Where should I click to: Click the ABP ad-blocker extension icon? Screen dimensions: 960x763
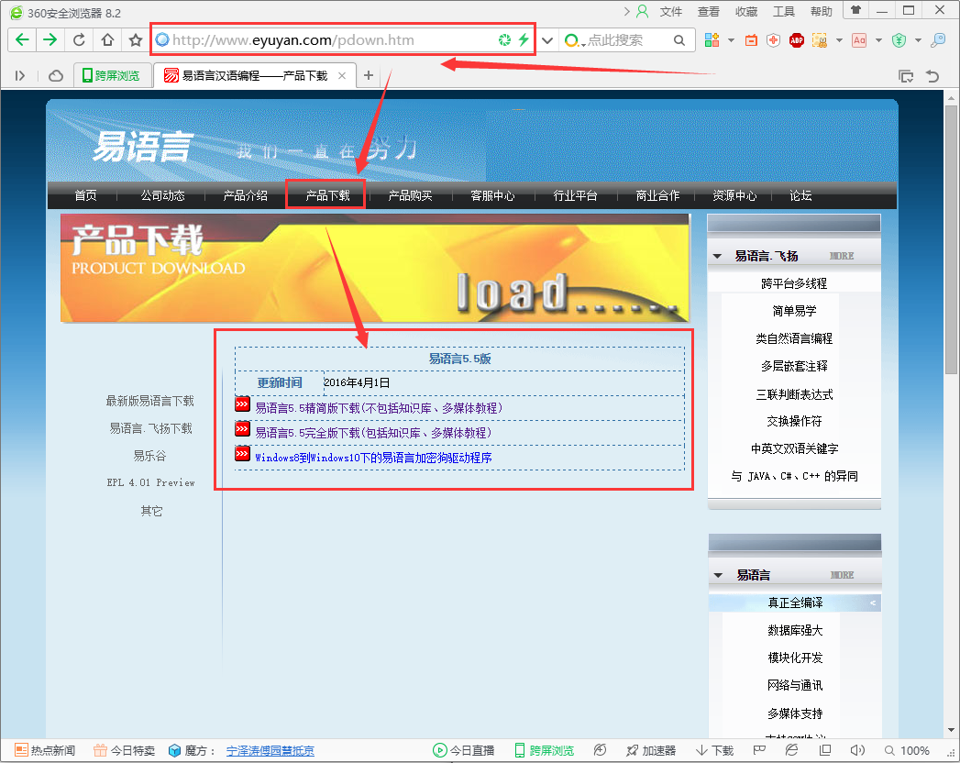pyautogui.click(x=797, y=40)
